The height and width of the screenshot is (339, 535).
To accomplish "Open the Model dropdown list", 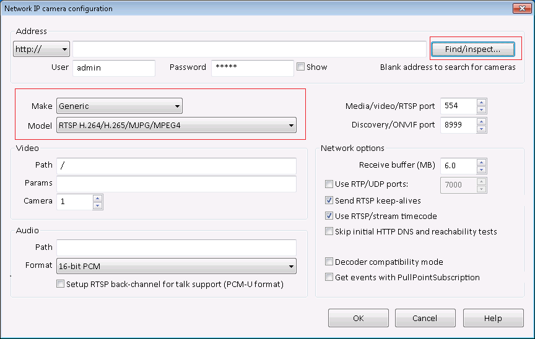I will click(x=176, y=126).
